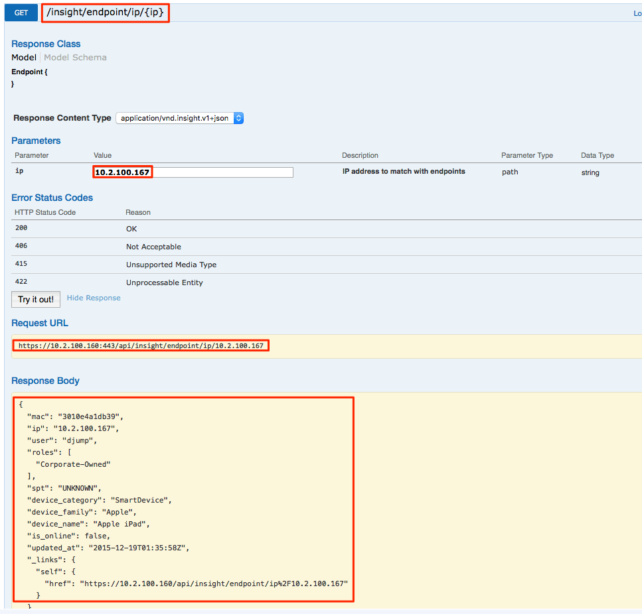Select the Corporate-Owned role entry
Viewport: 642px width, 614px height.
tap(73, 464)
